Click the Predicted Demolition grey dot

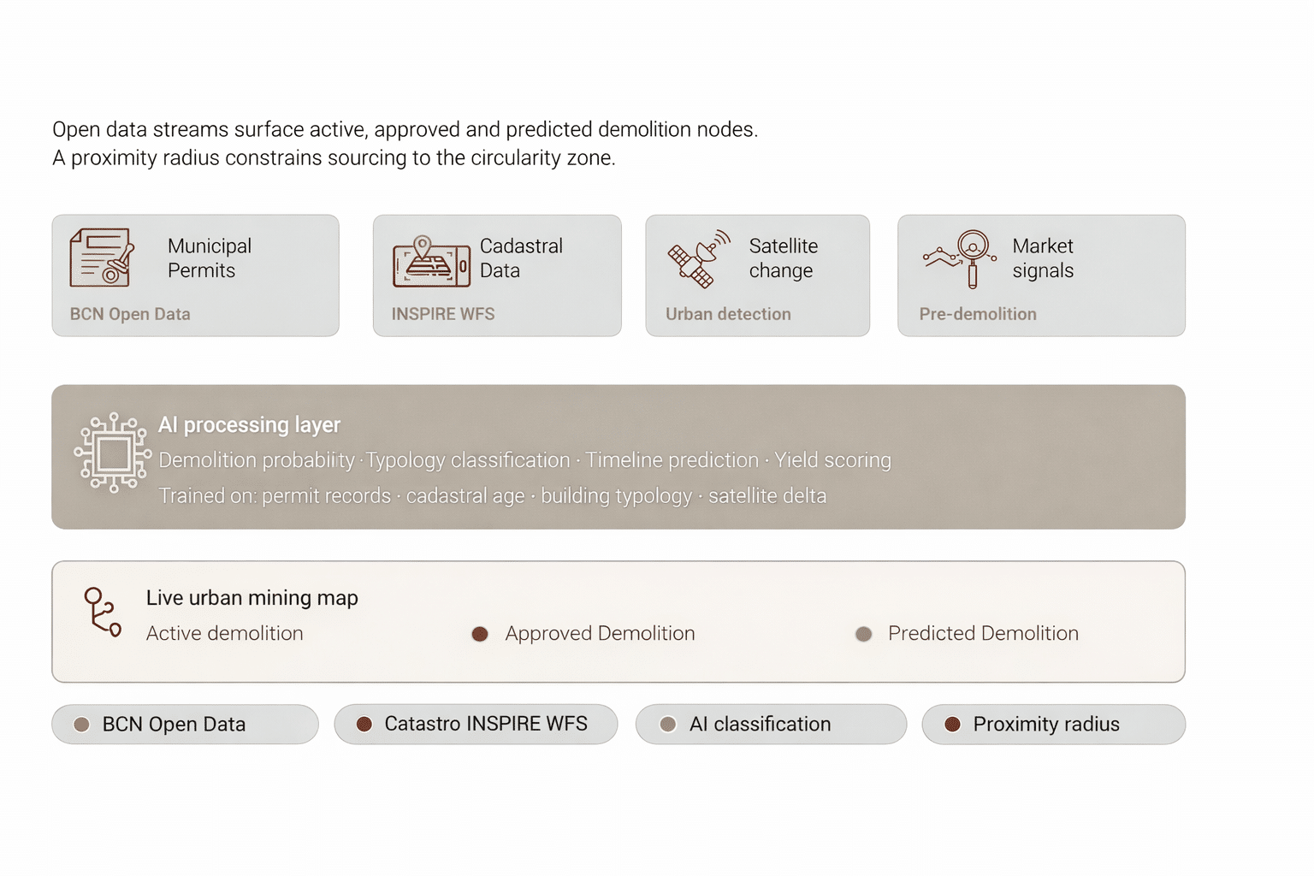tap(864, 634)
